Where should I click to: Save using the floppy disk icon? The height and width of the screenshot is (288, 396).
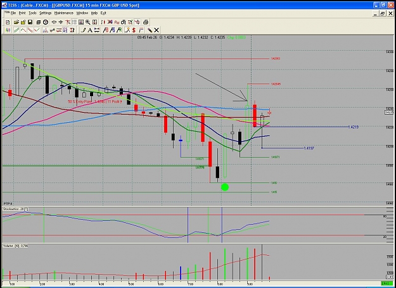coord(30,22)
